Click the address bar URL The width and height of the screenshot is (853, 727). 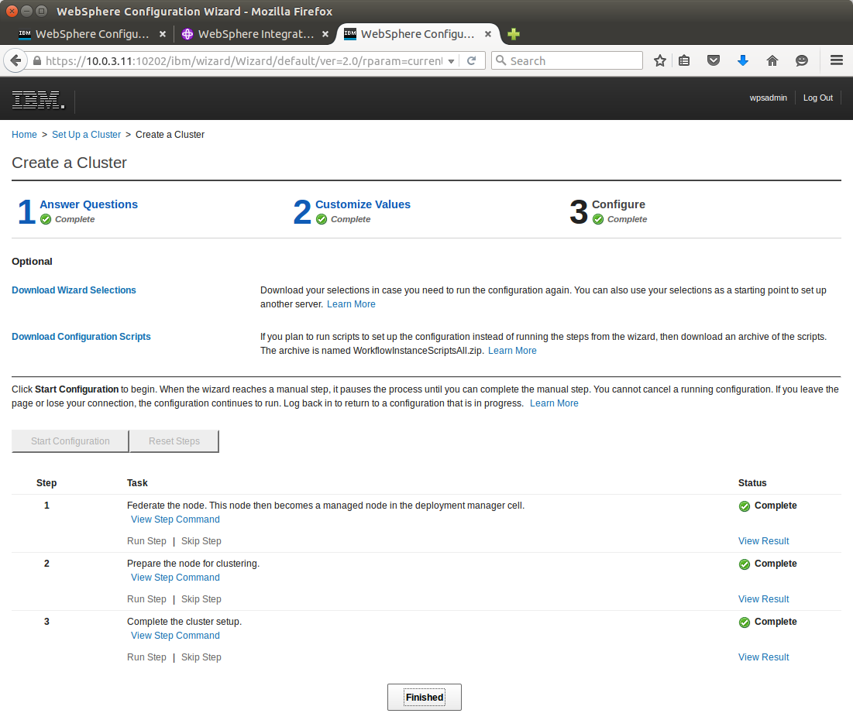[244, 61]
